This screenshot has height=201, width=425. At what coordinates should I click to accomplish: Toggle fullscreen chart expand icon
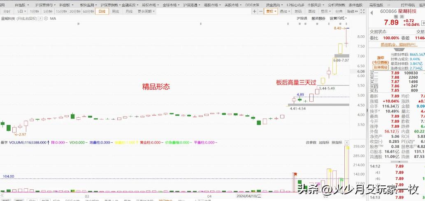tap(362, 11)
